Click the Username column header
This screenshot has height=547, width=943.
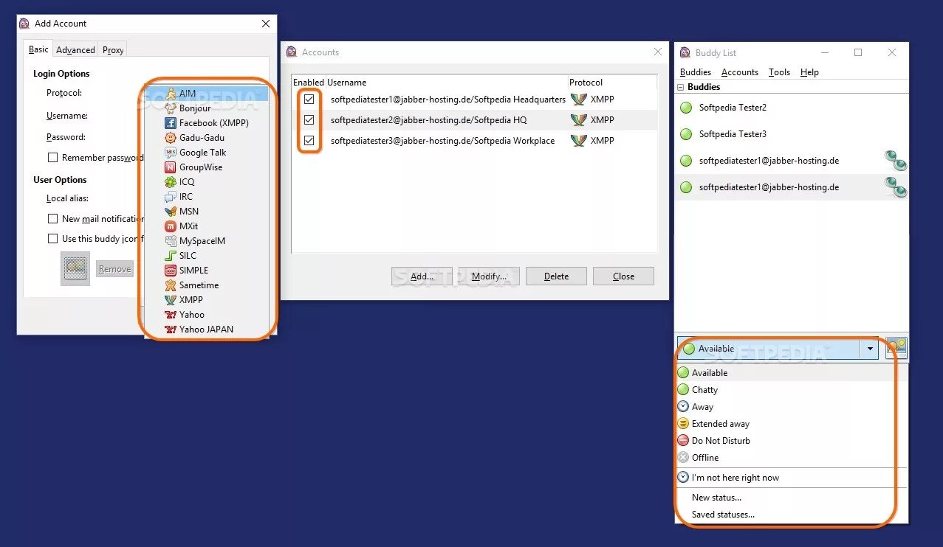tap(446, 83)
